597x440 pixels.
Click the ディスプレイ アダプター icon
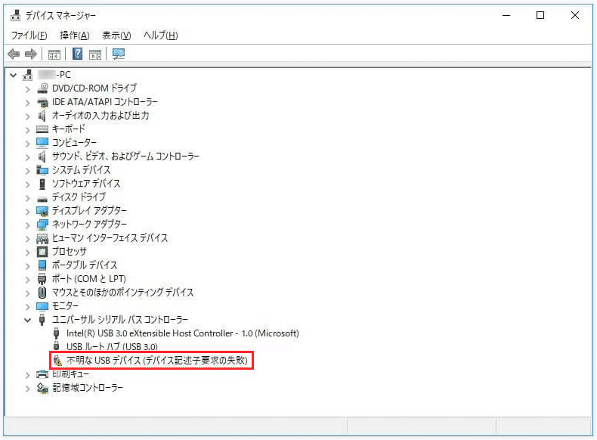42,211
